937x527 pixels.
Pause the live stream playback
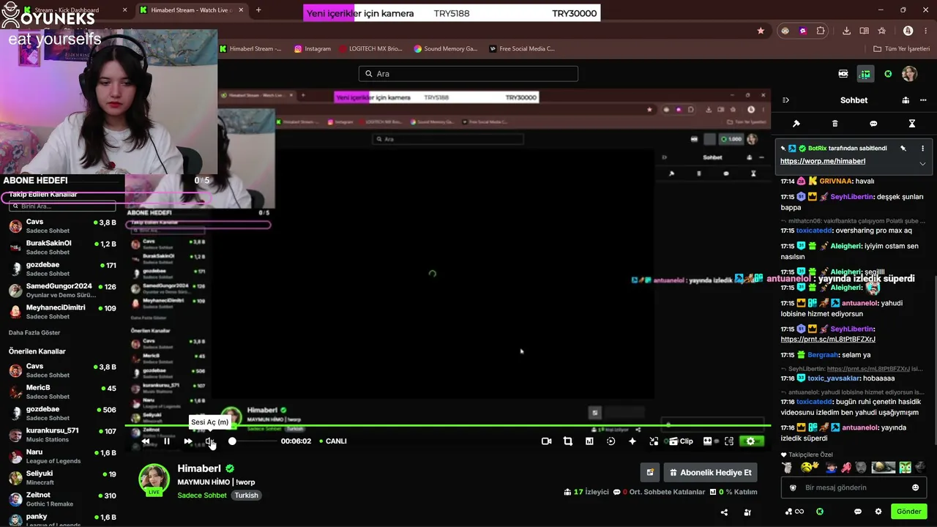[x=167, y=441]
